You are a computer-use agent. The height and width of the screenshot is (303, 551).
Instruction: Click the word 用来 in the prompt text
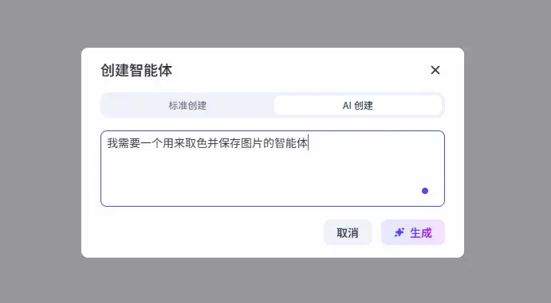click(x=174, y=143)
